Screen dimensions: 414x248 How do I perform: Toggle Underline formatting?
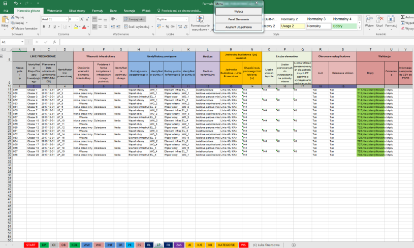point(55,26)
